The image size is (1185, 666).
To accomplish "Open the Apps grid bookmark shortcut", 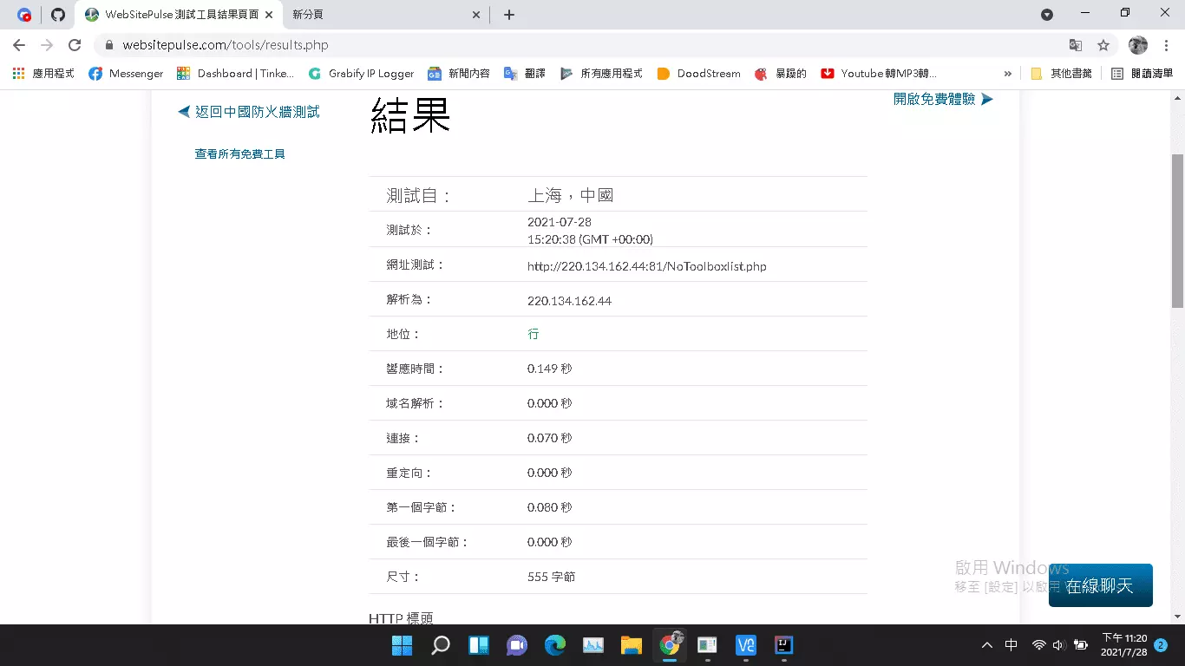I will [x=43, y=74].
